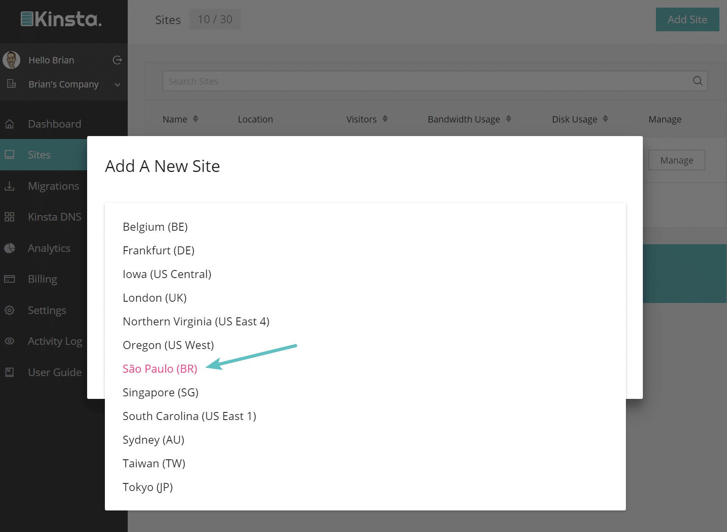Click the search magnifier icon

(697, 81)
